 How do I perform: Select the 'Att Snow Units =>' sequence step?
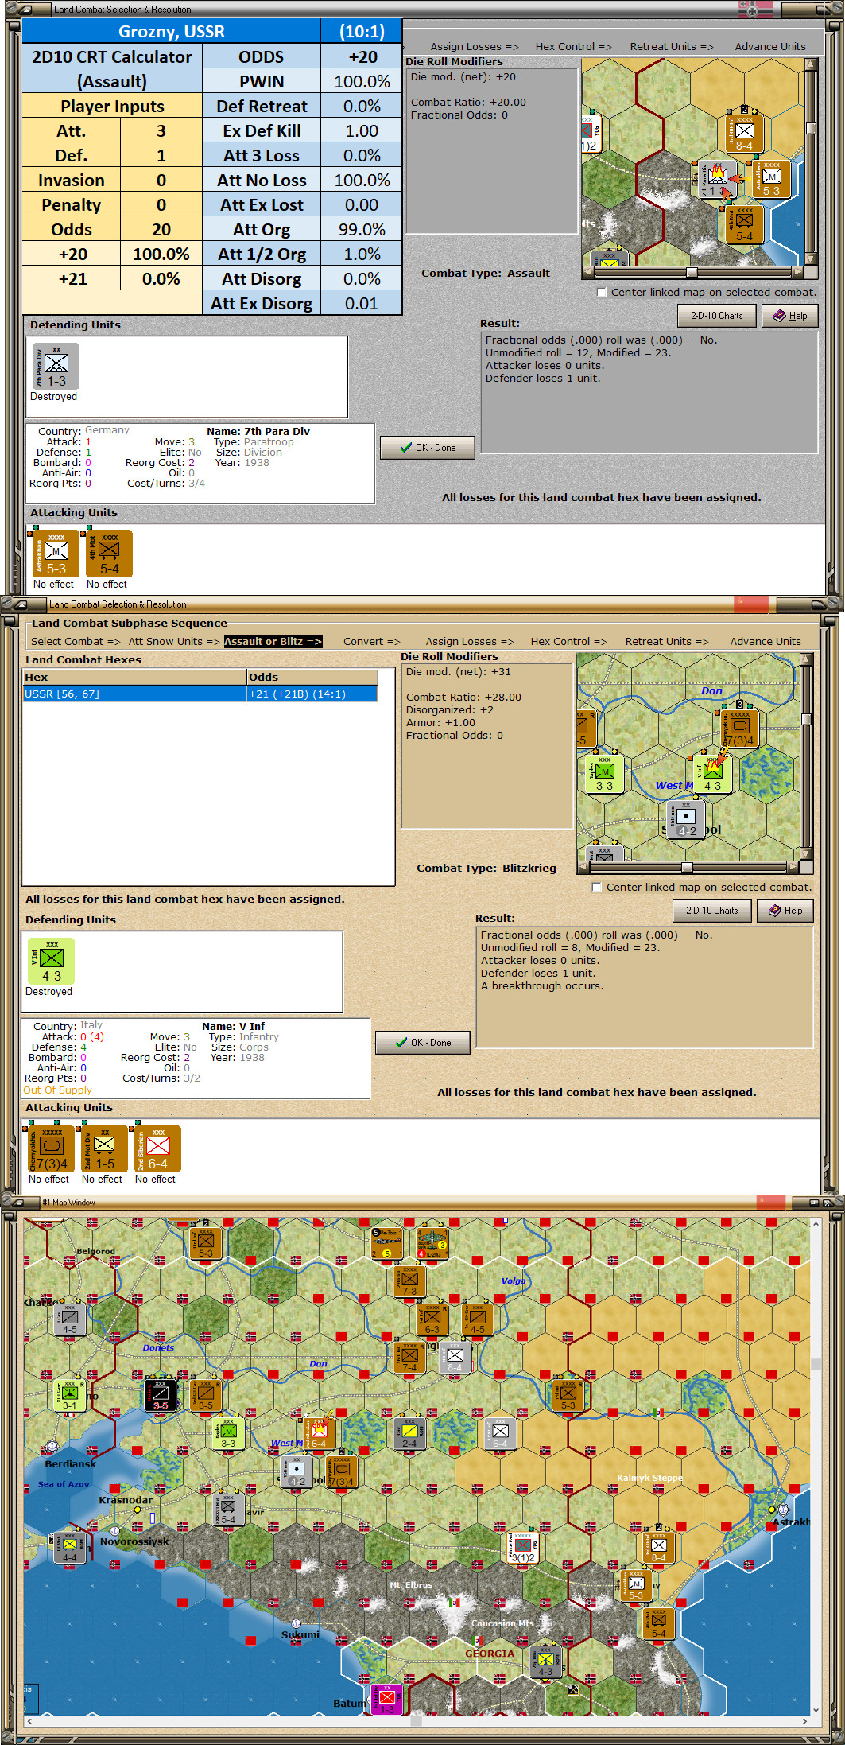click(174, 642)
